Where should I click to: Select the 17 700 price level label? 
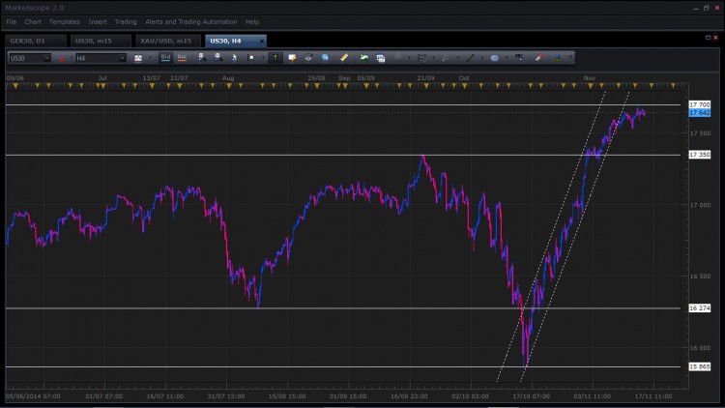(700, 105)
